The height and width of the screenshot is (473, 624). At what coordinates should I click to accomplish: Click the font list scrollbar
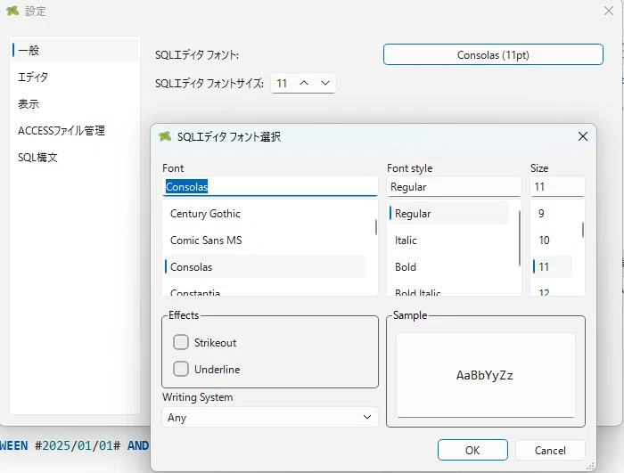[x=375, y=227]
